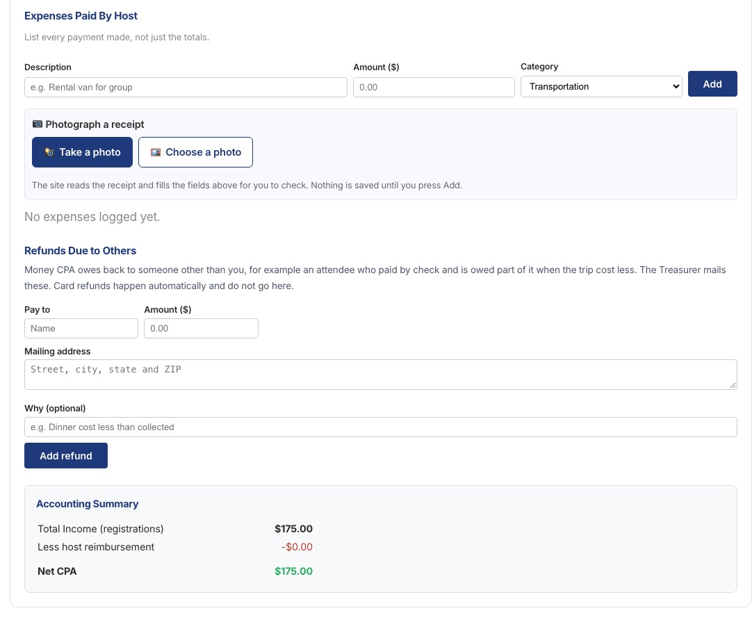The image size is (752, 622).
Task: Click the host reimbursement value -$0.00
Action: pos(297,547)
